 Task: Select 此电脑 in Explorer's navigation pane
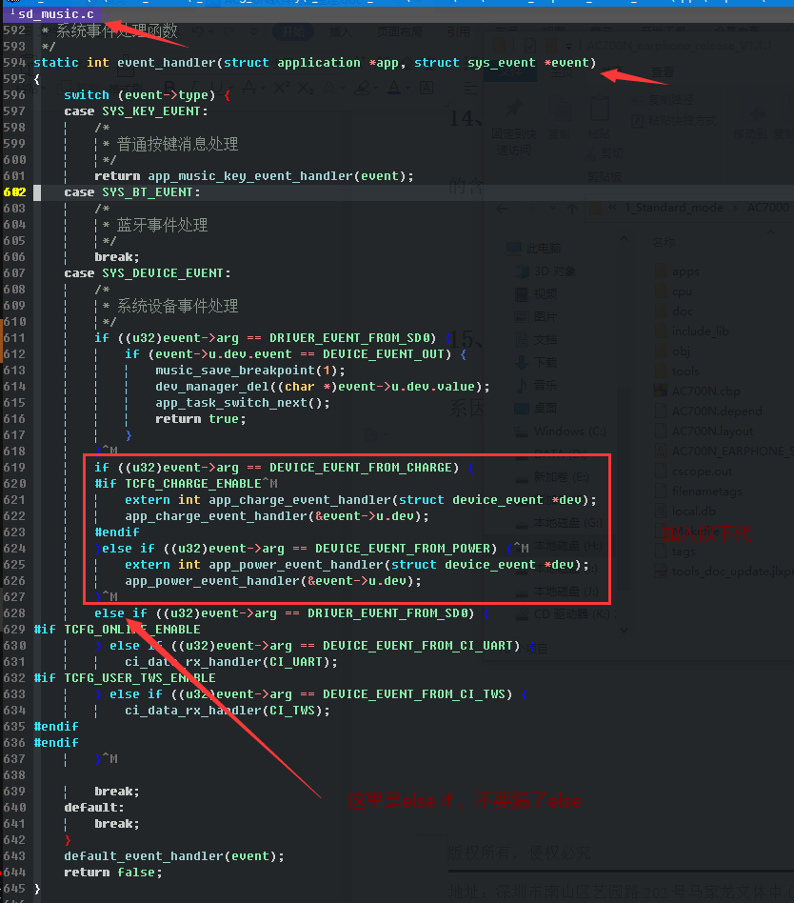pyautogui.click(x=534, y=249)
